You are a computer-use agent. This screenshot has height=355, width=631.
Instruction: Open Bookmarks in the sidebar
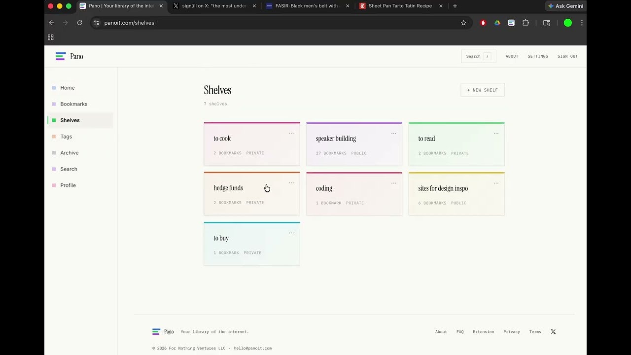[80, 104]
